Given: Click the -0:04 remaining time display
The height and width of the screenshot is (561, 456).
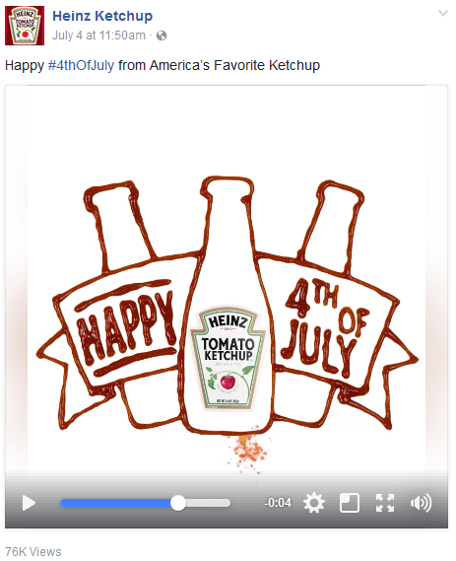Looking at the screenshot, I should click(278, 503).
